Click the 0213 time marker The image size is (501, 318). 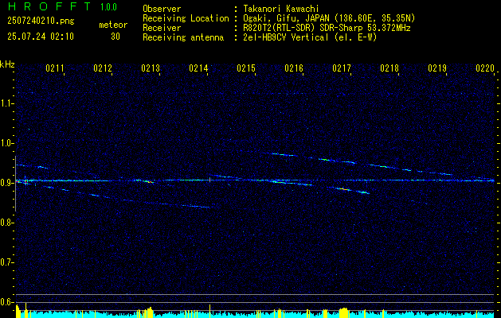click(x=151, y=68)
